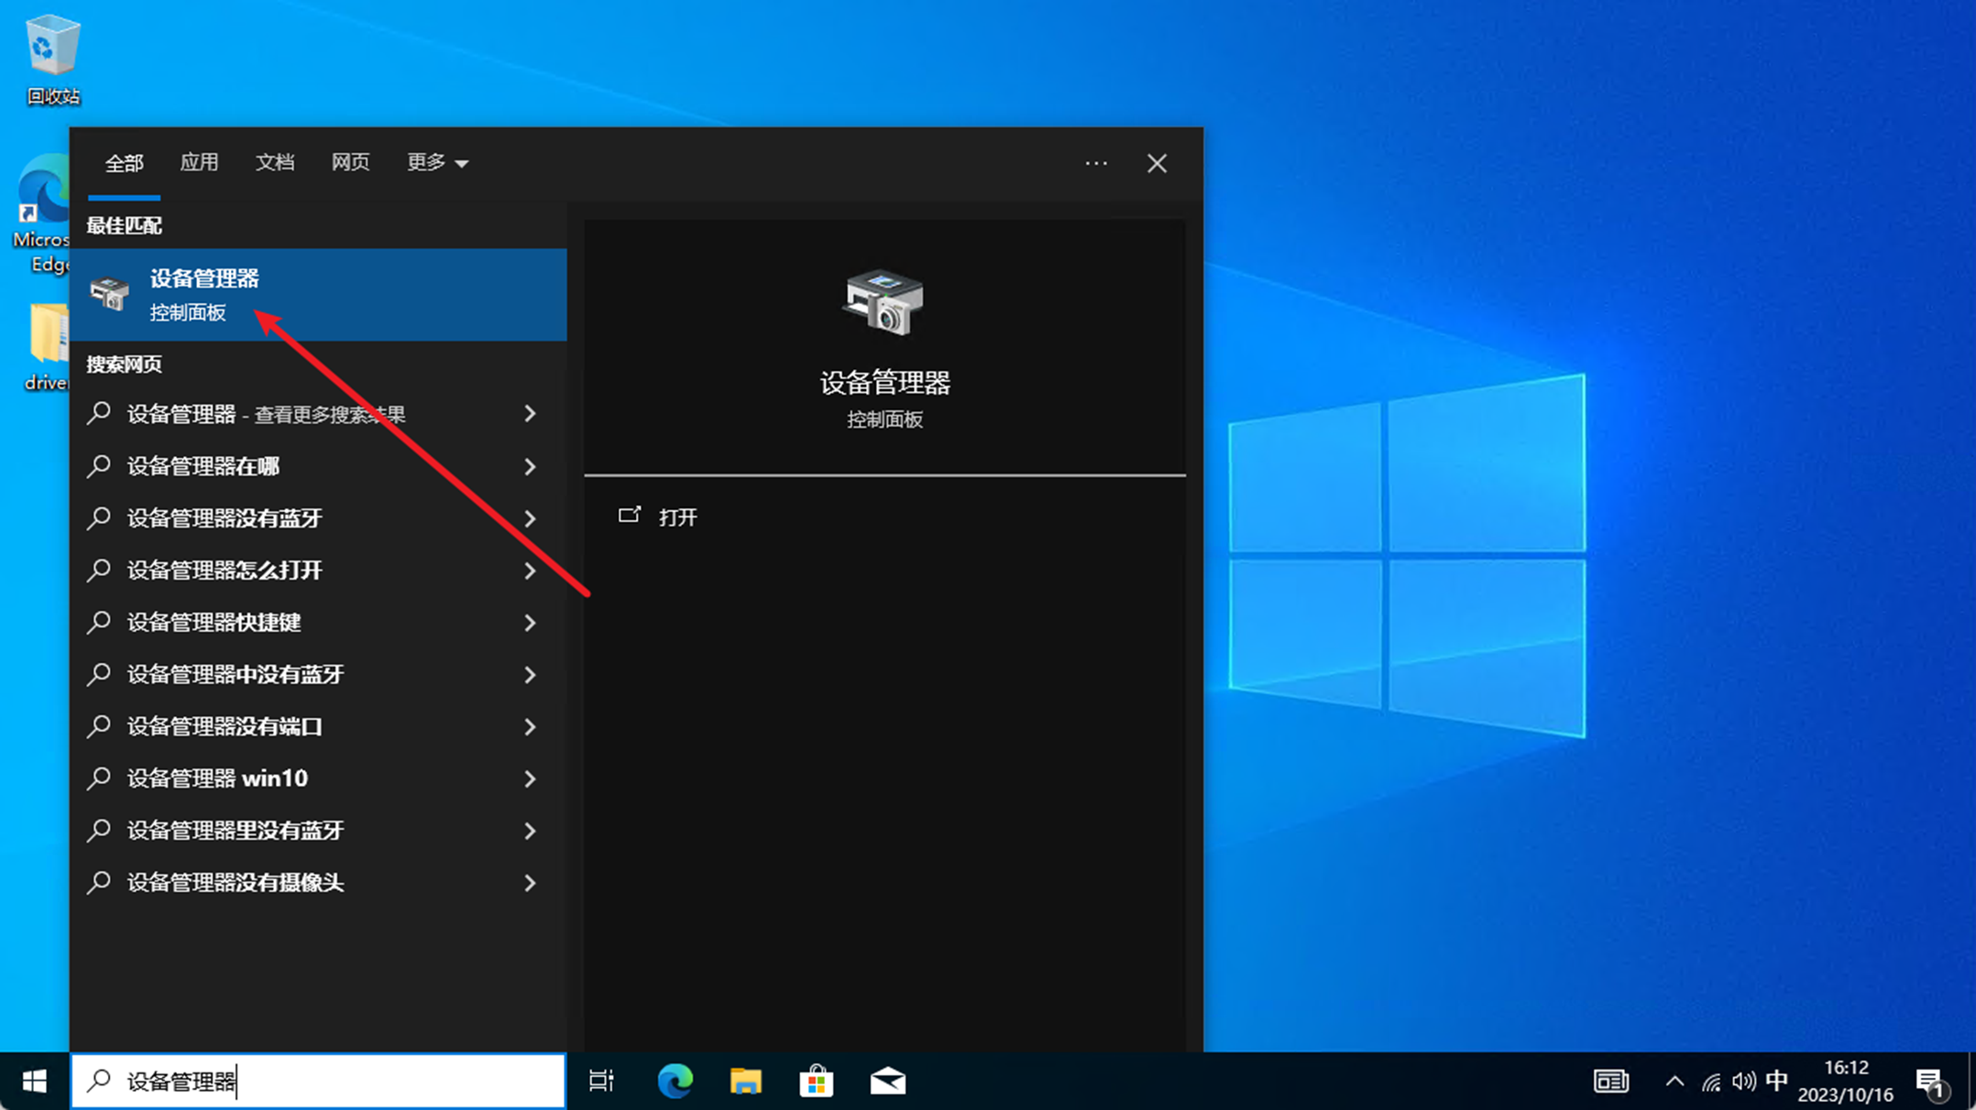Expand the 更多 dropdown
Image resolution: width=1976 pixels, height=1110 pixels.
[x=437, y=162]
